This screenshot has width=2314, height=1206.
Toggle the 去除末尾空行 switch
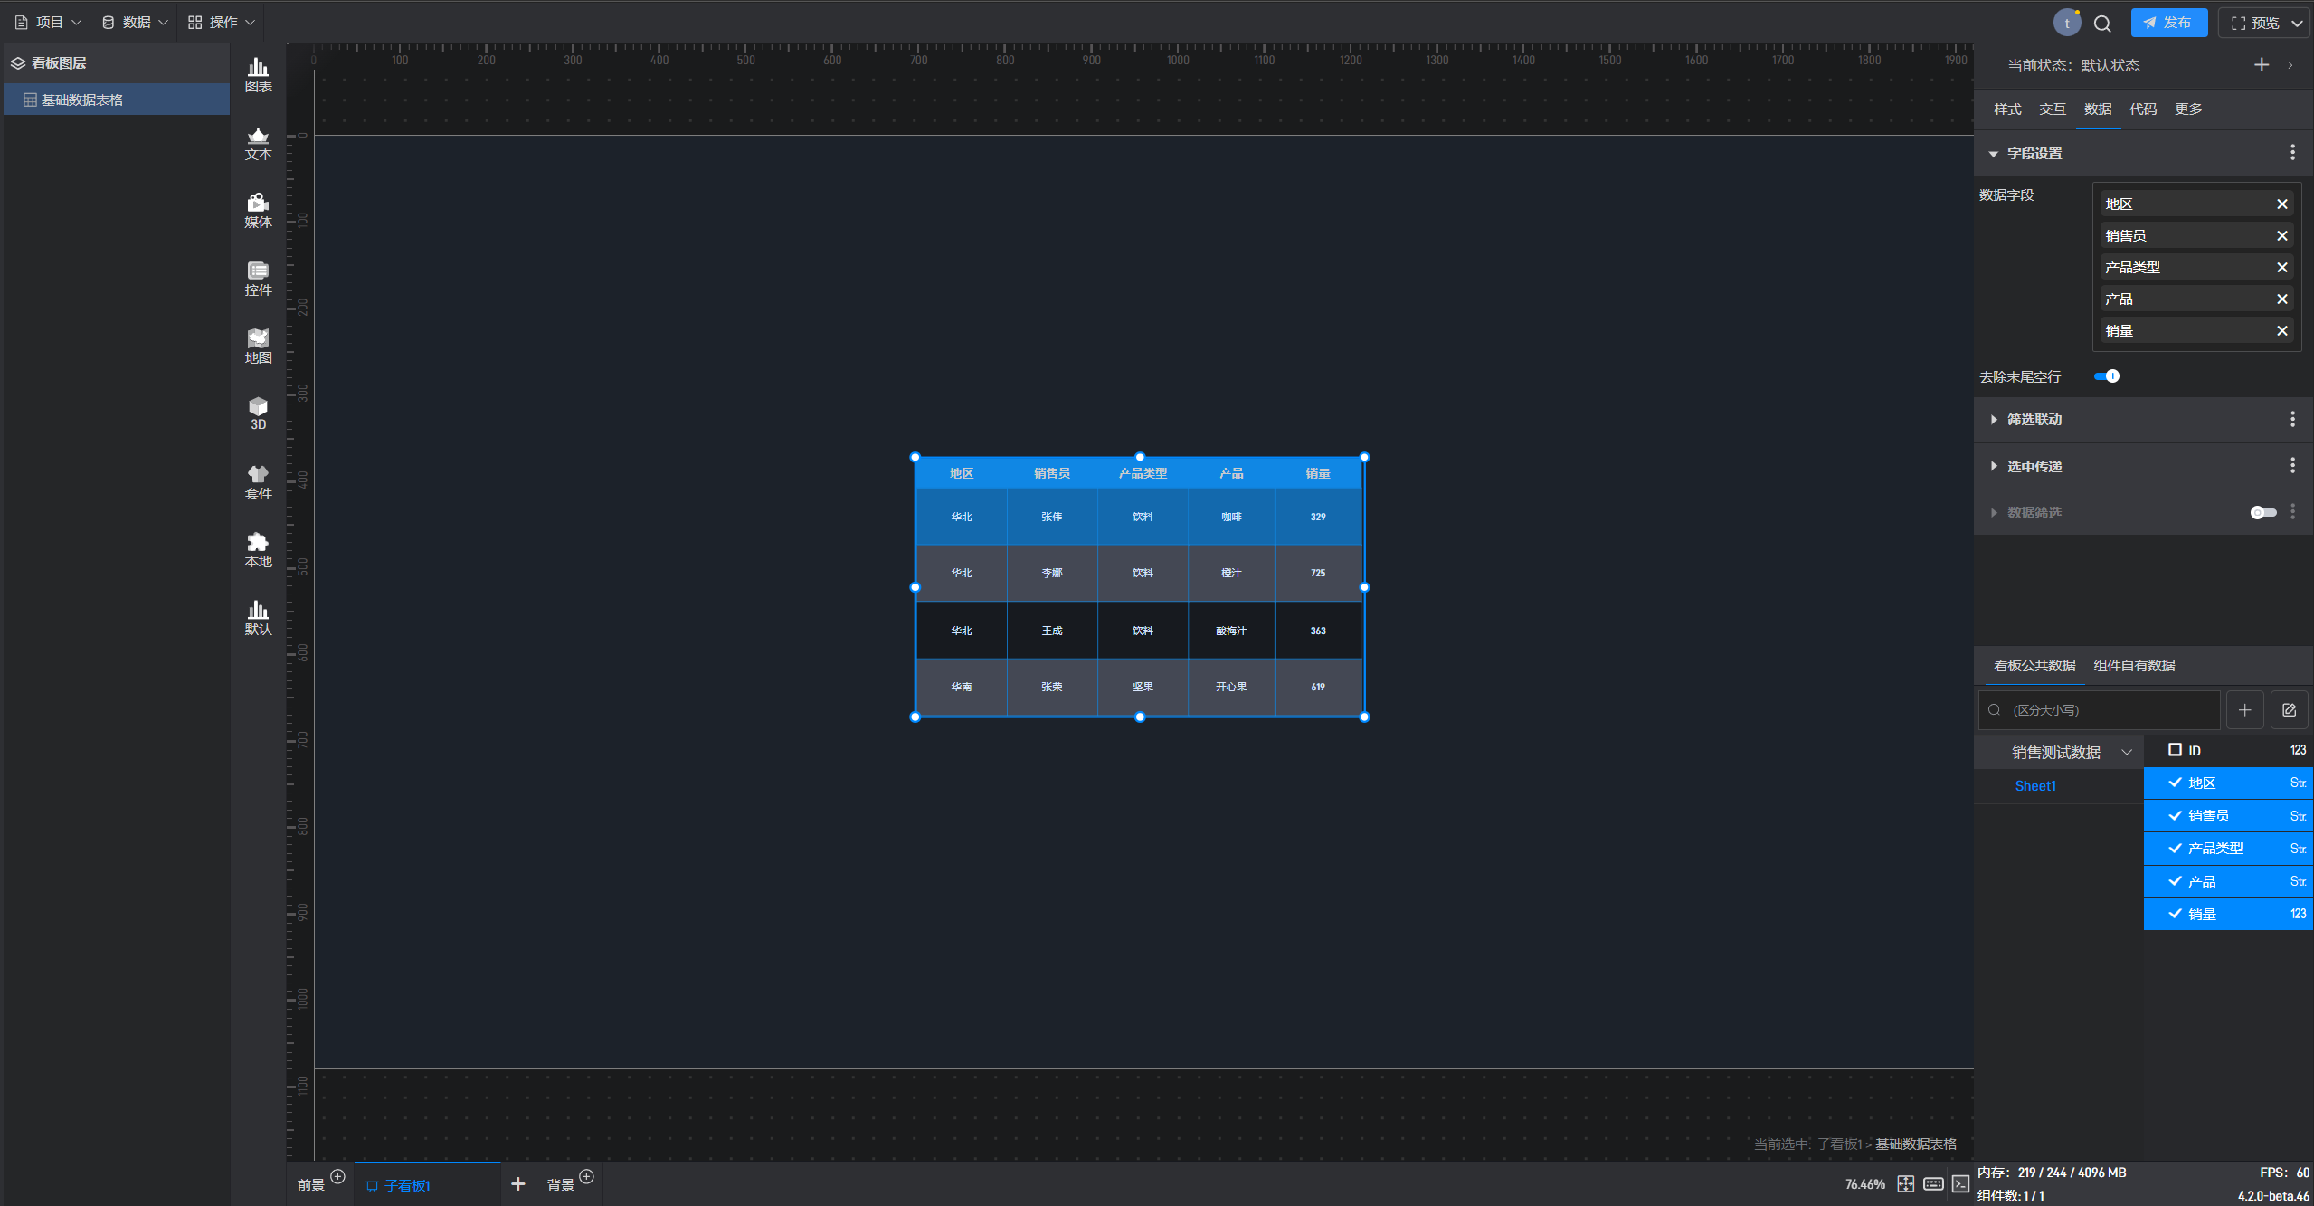(2106, 376)
